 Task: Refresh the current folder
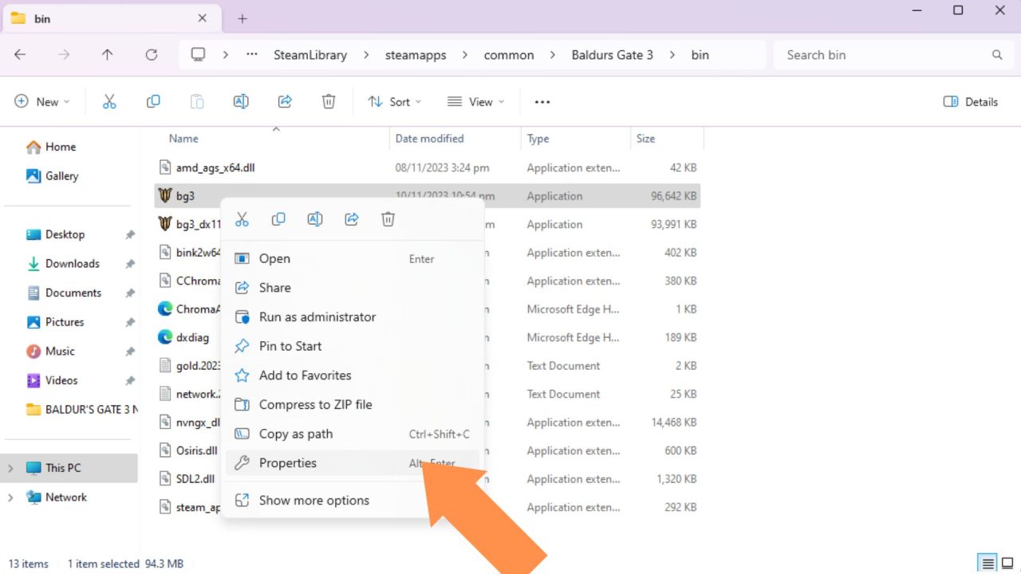coord(152,55)
